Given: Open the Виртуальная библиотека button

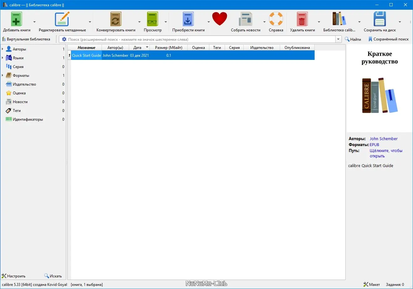Looking at the screenshot, I should 26,39.
